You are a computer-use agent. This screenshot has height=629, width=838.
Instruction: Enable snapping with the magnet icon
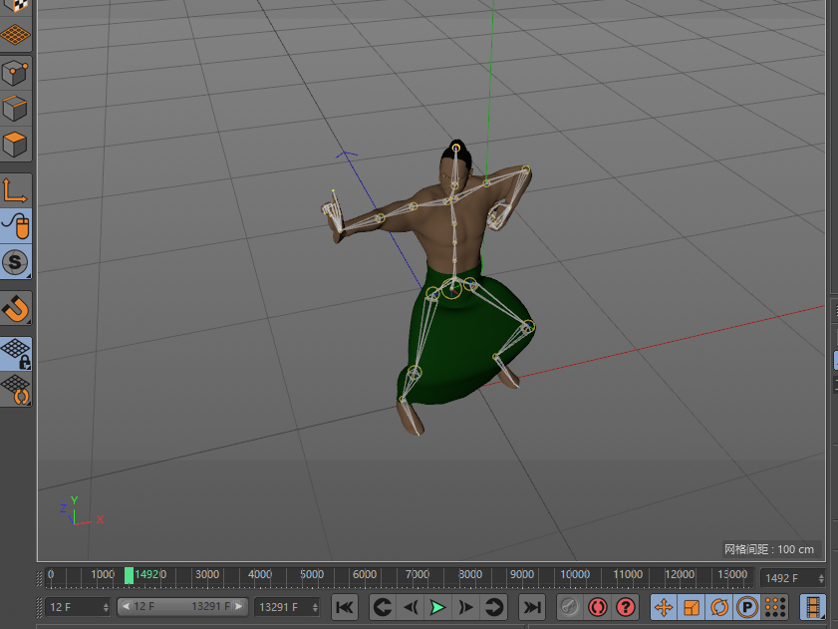[16, 308]
